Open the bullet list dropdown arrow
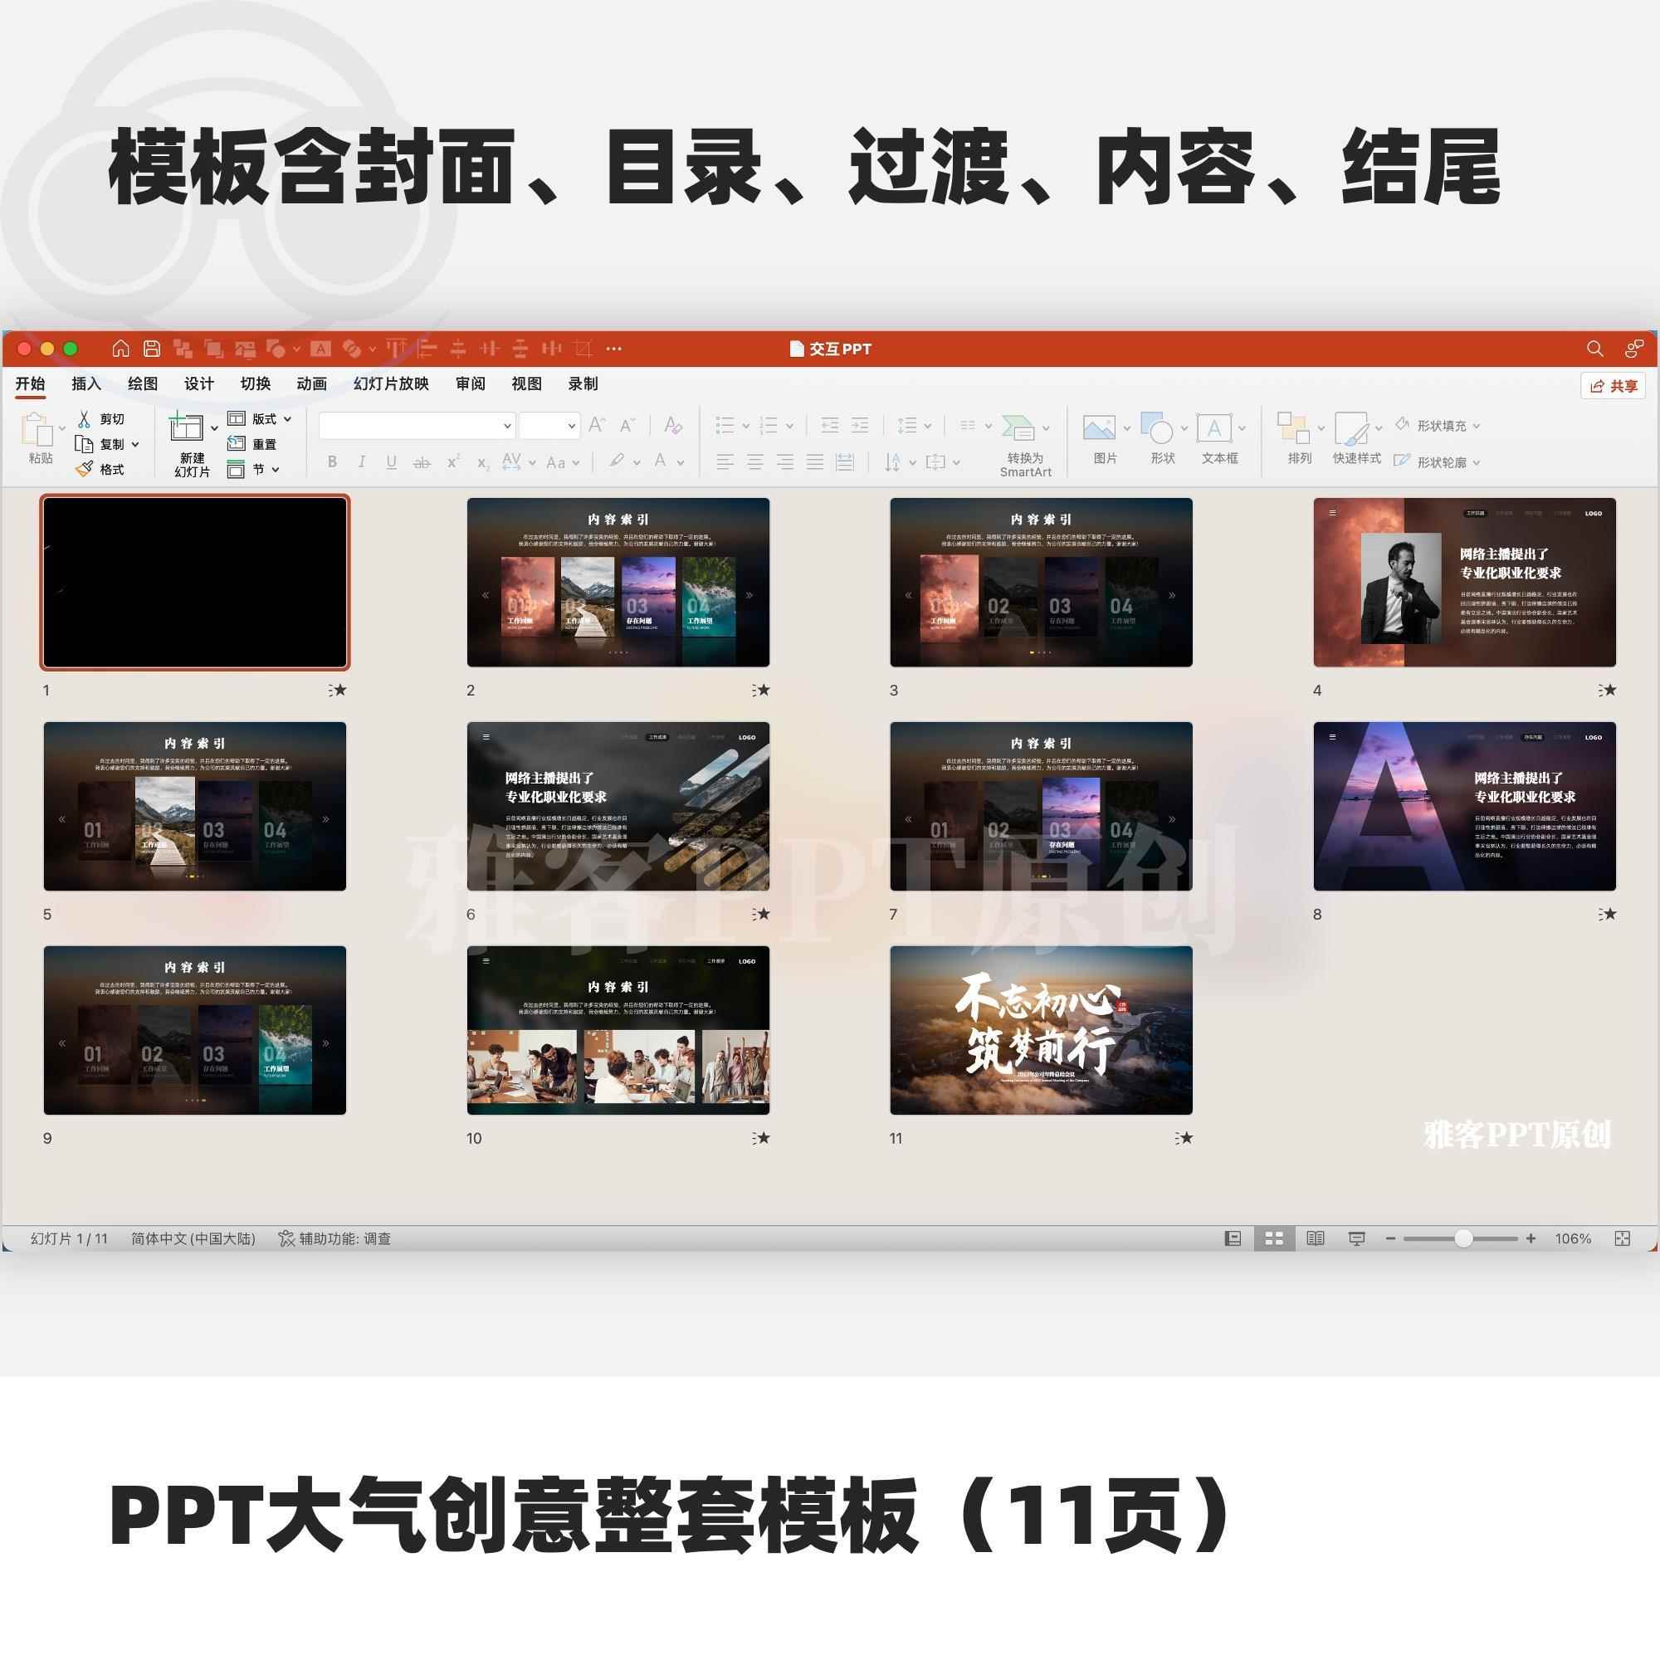Screen dimensions: 1660x1660 pos(746,426)
